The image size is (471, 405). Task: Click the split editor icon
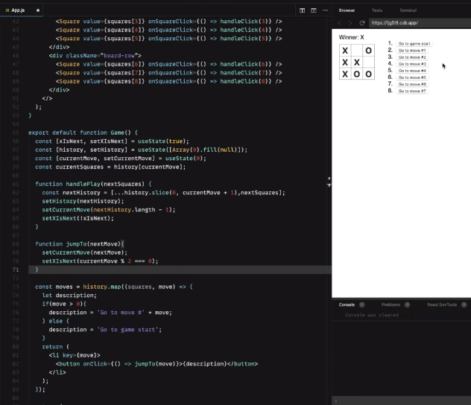coord(302,10)
